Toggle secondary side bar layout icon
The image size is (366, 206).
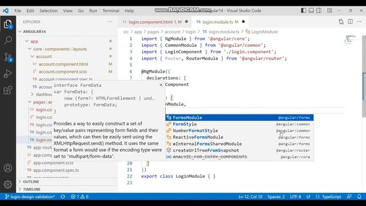coord(319,10)
